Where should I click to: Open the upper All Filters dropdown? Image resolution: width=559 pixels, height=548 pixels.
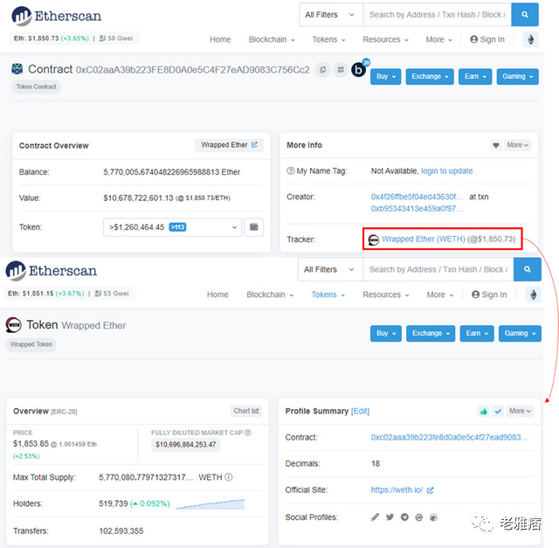click(331, 15)
